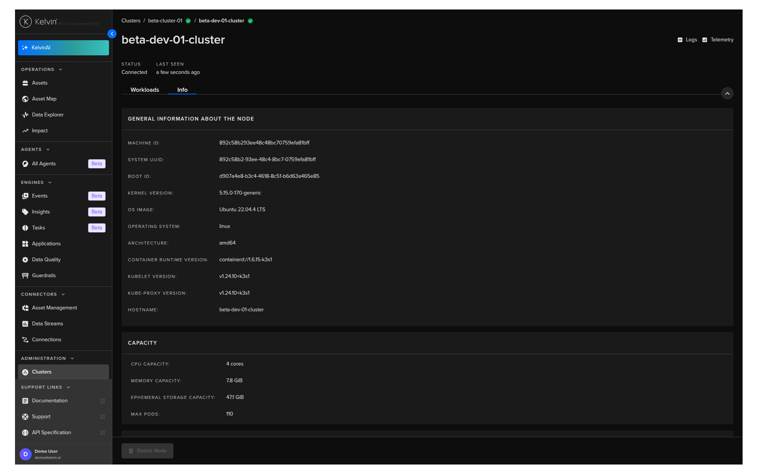Viewport: 758px width, 474px height.
Task: Click the All Agents icon
Action: 25,164
